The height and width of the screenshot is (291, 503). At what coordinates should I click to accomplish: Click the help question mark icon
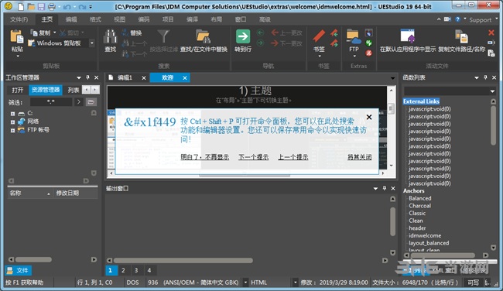458,19
